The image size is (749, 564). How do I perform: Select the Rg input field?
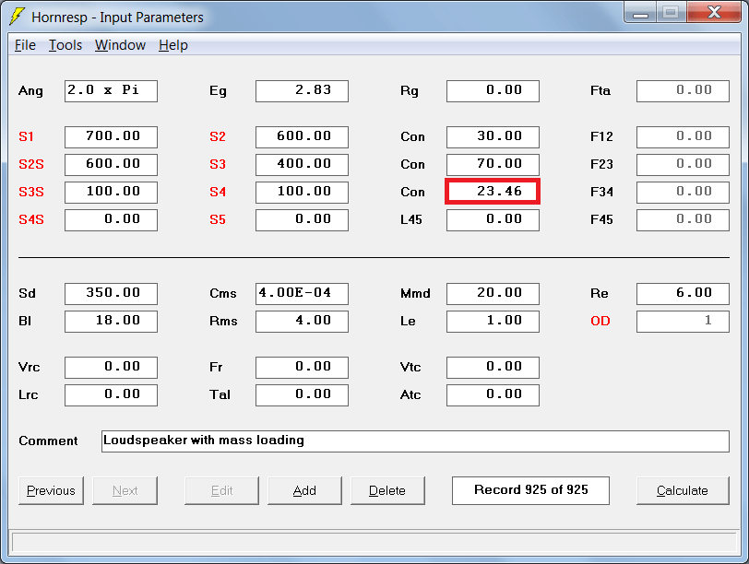(493, 91)
